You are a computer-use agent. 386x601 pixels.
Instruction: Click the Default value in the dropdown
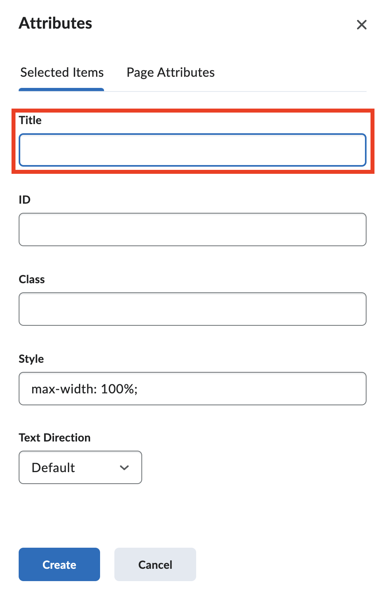click(53, 468)
